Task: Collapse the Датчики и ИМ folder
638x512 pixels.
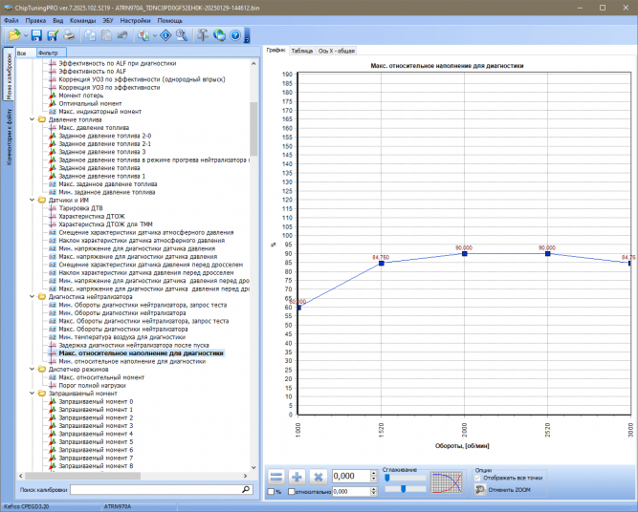Action: tap(33, 200)
